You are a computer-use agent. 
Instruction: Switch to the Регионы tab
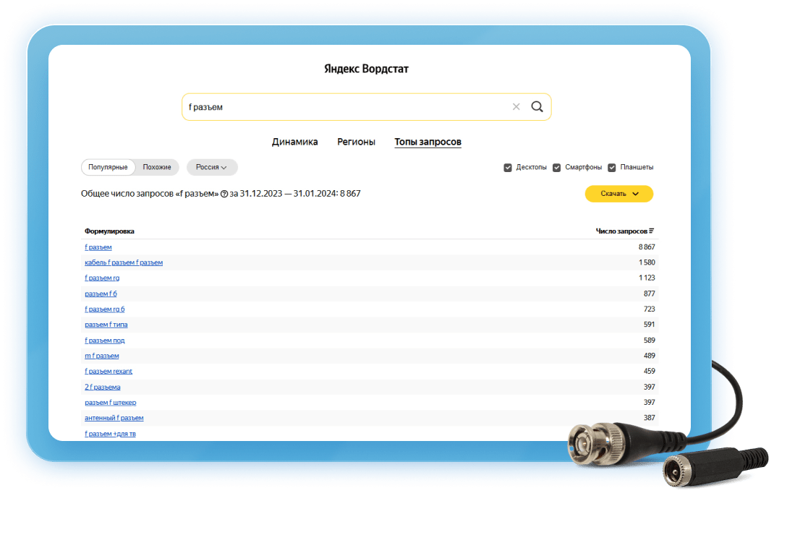click(x=356, y=142)
